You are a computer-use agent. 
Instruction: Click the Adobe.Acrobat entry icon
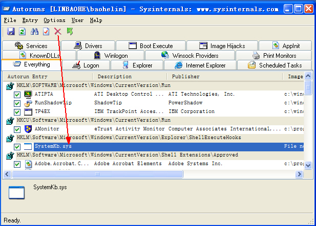(x=28, y=164)
